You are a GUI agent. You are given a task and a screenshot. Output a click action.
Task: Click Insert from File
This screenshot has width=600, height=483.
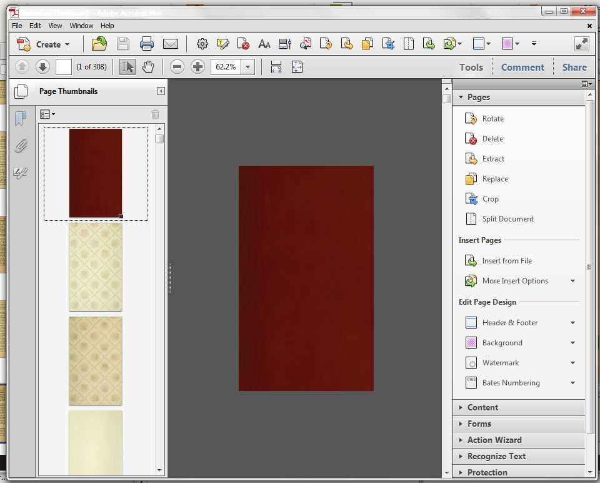507,261
